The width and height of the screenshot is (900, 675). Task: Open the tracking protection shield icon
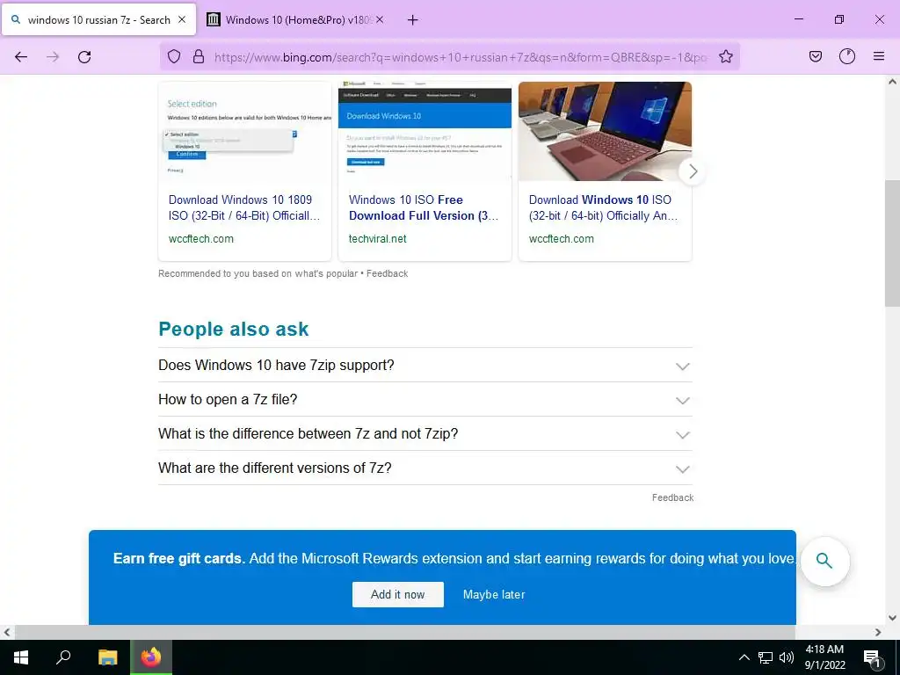[x=174, y=56]
